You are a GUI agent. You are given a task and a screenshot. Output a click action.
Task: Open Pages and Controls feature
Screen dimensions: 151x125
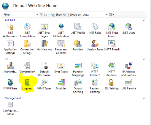point(61,47)
